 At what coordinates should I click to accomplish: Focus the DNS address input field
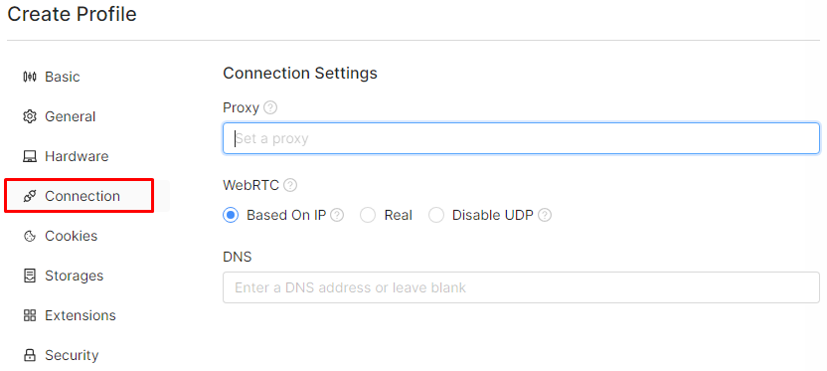click(521, 287)
